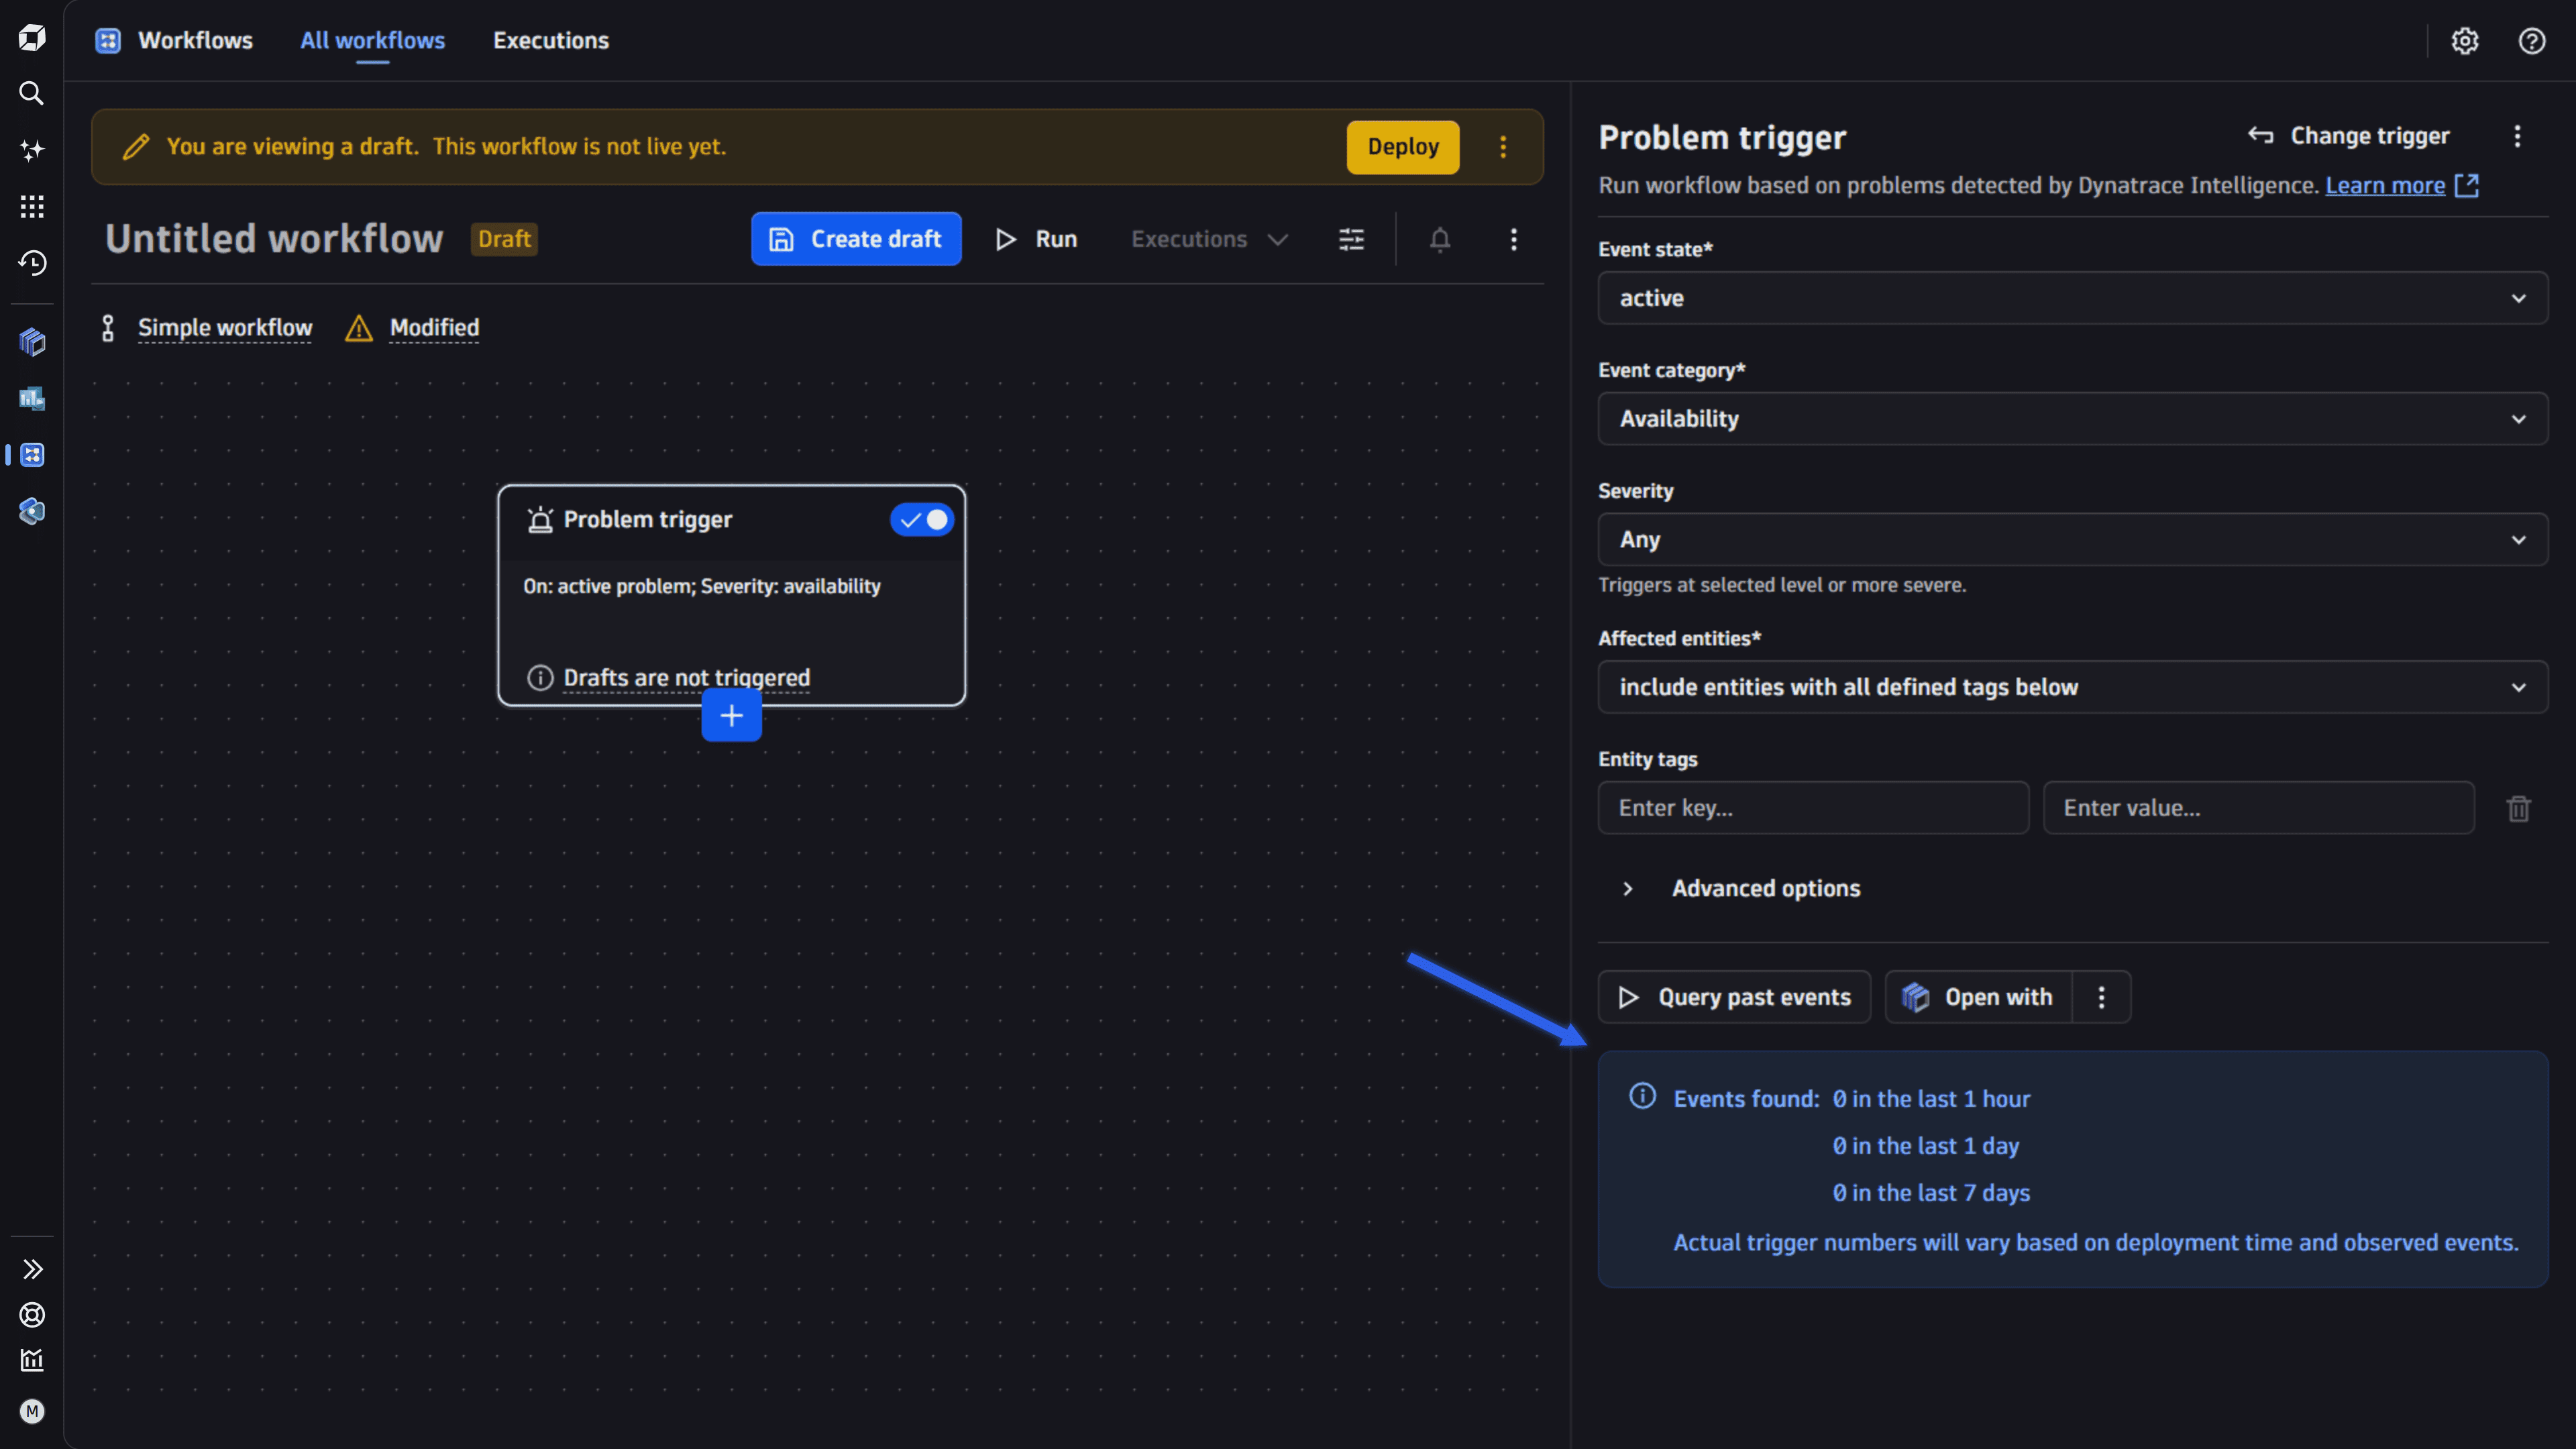The width and height of the screenshot is (2576, 1449).
Task: Open the Affected entities dropdown
Action: [x=2073, y=687]
